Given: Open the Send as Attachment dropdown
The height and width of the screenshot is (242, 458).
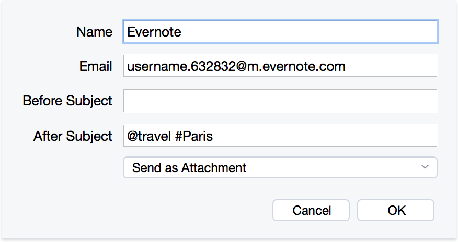Looking at the screenshot, I should (280, 168).
